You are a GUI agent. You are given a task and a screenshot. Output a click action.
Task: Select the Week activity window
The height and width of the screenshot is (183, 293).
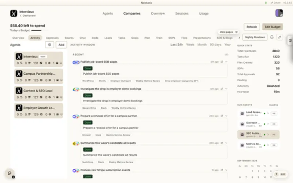click(190, 45)
